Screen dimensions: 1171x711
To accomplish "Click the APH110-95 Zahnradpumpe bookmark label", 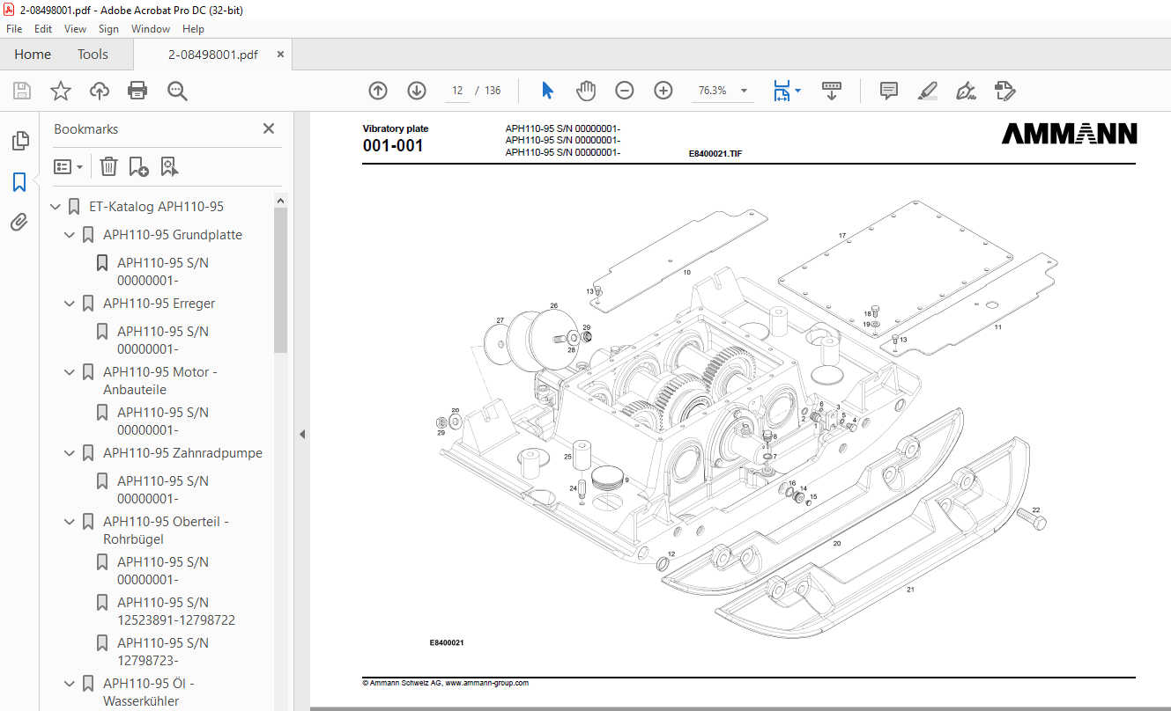I will 183,453.
